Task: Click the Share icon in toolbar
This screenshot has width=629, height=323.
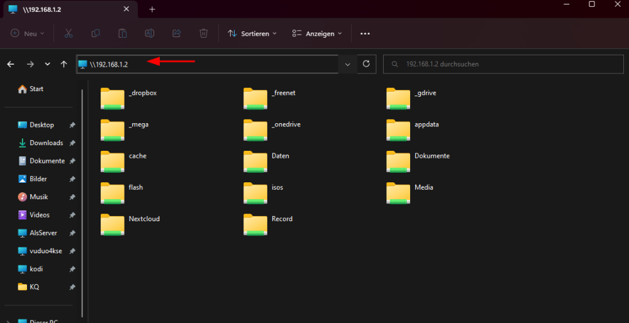Action: (177, 34)
